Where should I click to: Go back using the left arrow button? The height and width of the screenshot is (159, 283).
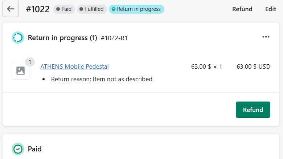click(11, 9)
